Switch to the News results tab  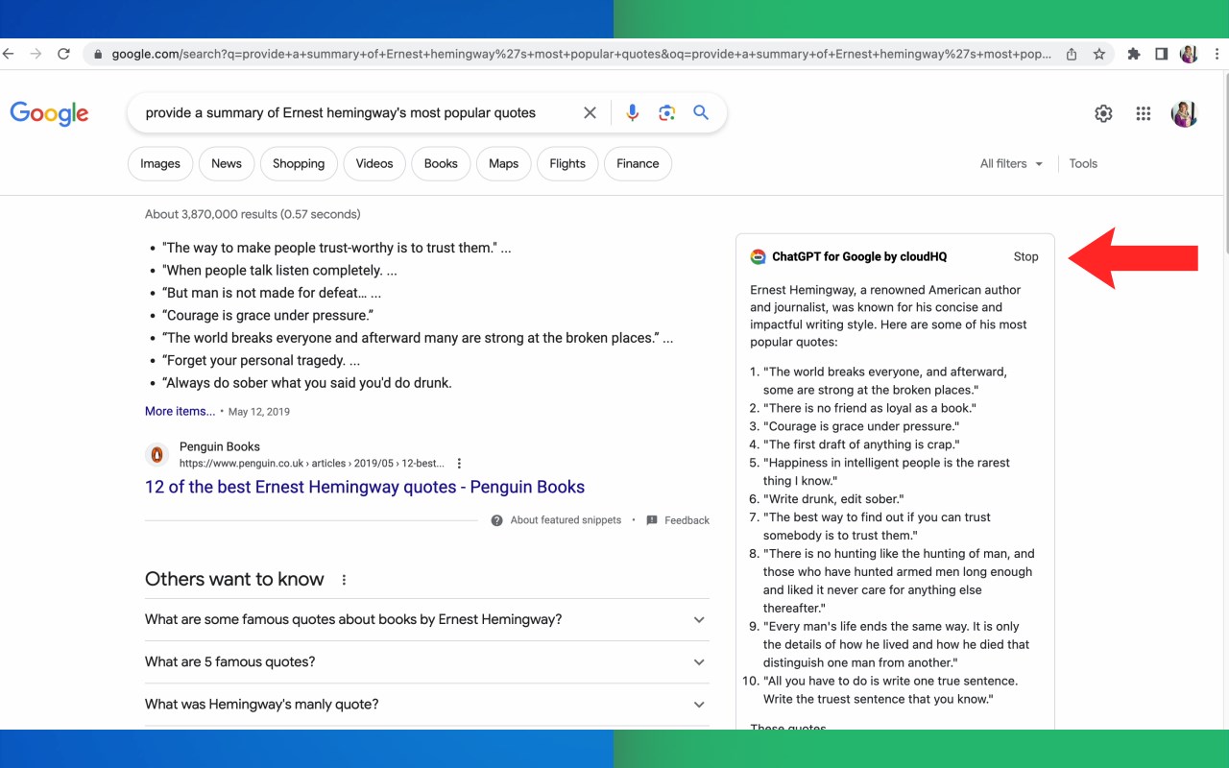click(x=227, y=163)
